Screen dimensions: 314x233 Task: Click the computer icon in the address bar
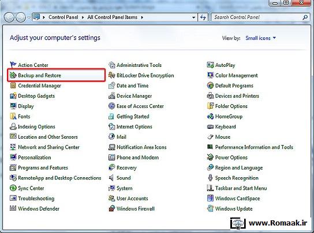36,17
